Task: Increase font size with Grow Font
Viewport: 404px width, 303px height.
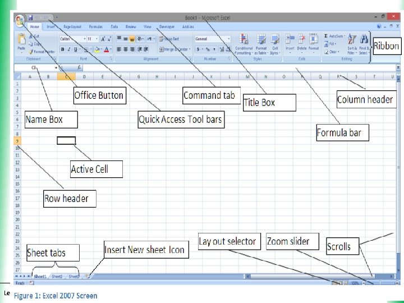Action: pyautogui.click(x=103, y=39)
